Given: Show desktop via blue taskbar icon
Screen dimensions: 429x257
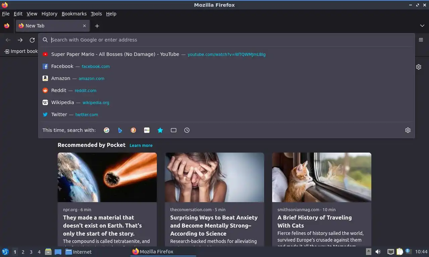Looking at the screenshot, I should [x=58, y=252].
